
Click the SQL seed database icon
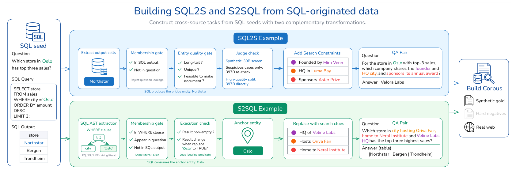[35, 32]
